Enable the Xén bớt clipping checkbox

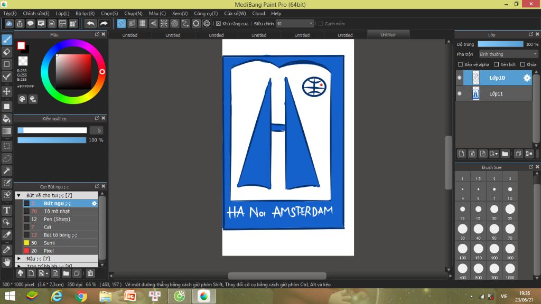496,64
